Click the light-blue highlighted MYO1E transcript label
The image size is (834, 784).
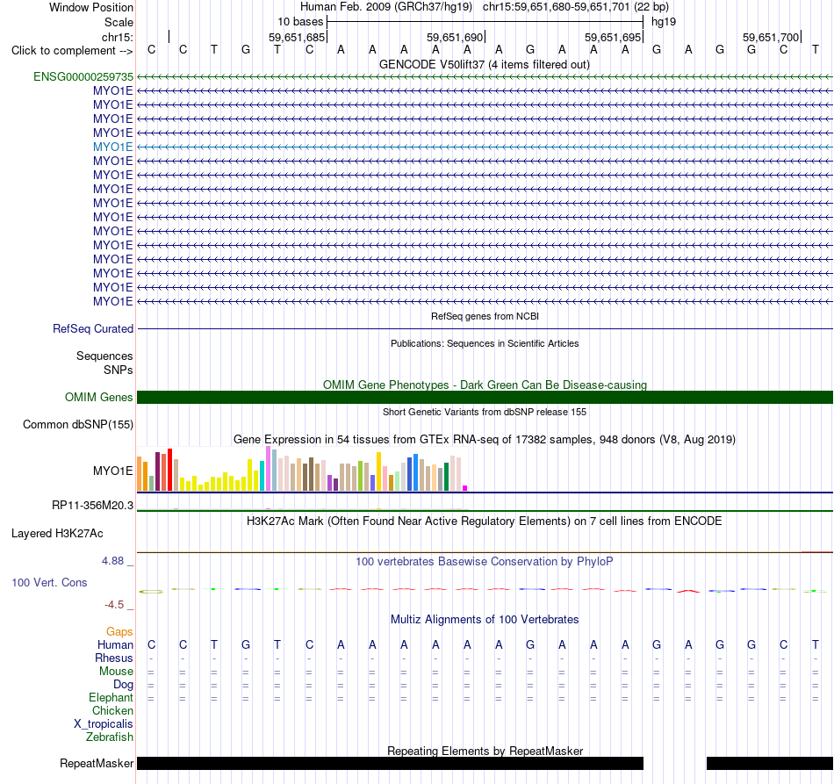point(112,147)
